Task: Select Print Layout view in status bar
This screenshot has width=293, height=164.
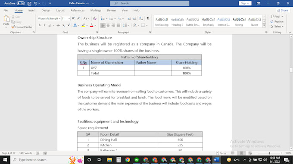Action: click(241, 153)
